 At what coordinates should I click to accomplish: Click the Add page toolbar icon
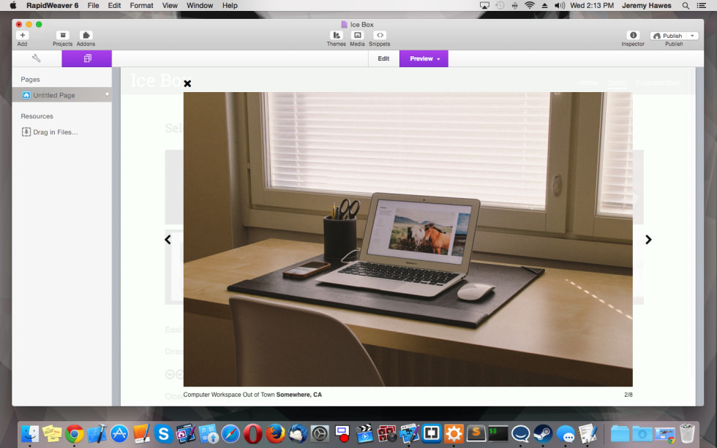coord(23,35)
